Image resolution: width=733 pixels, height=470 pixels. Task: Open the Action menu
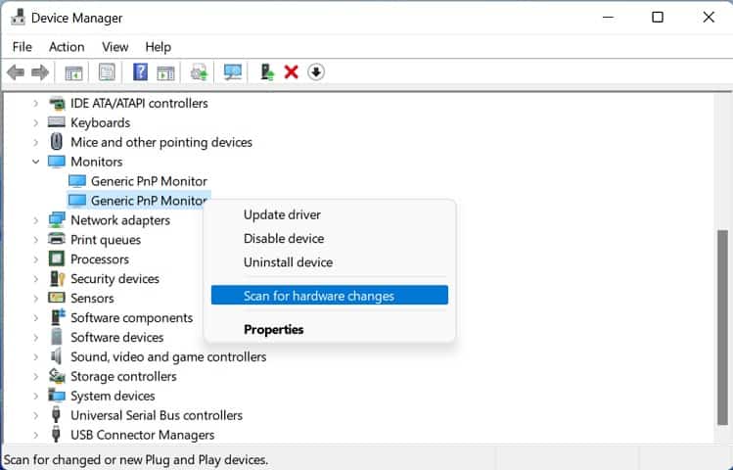tap(67, 47)
